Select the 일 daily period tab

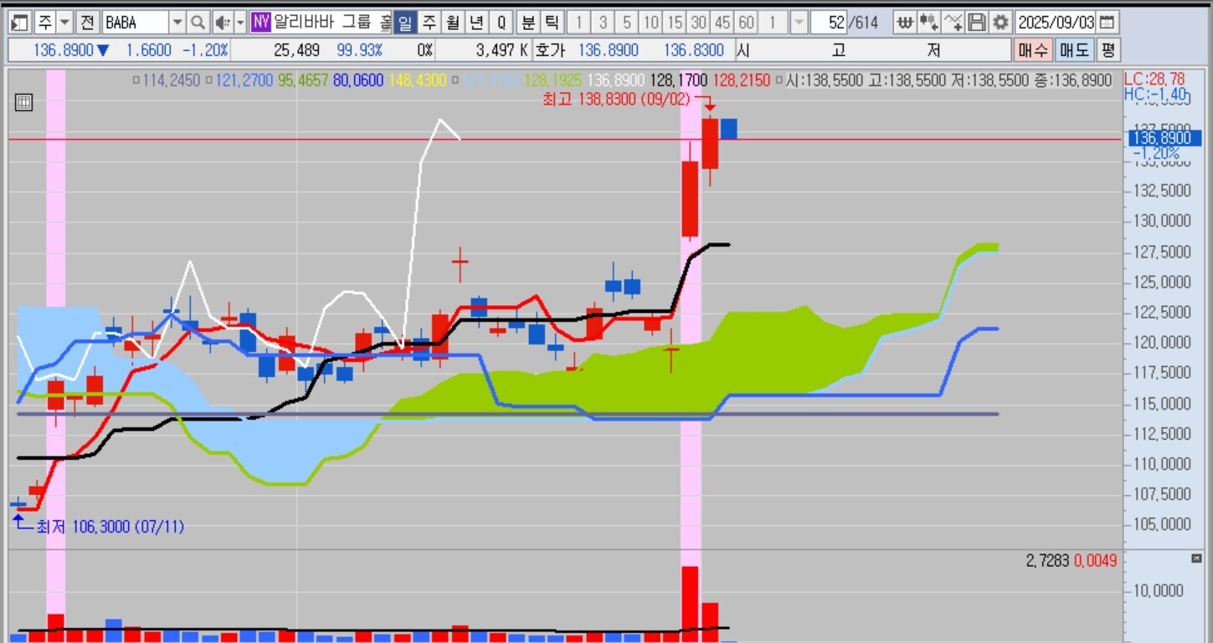coord(405,22)
